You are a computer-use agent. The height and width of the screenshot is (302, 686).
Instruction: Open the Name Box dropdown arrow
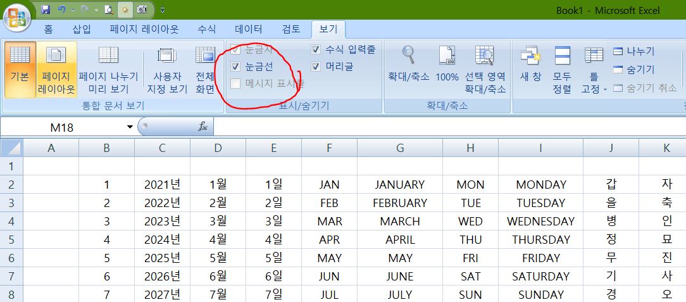130,127
